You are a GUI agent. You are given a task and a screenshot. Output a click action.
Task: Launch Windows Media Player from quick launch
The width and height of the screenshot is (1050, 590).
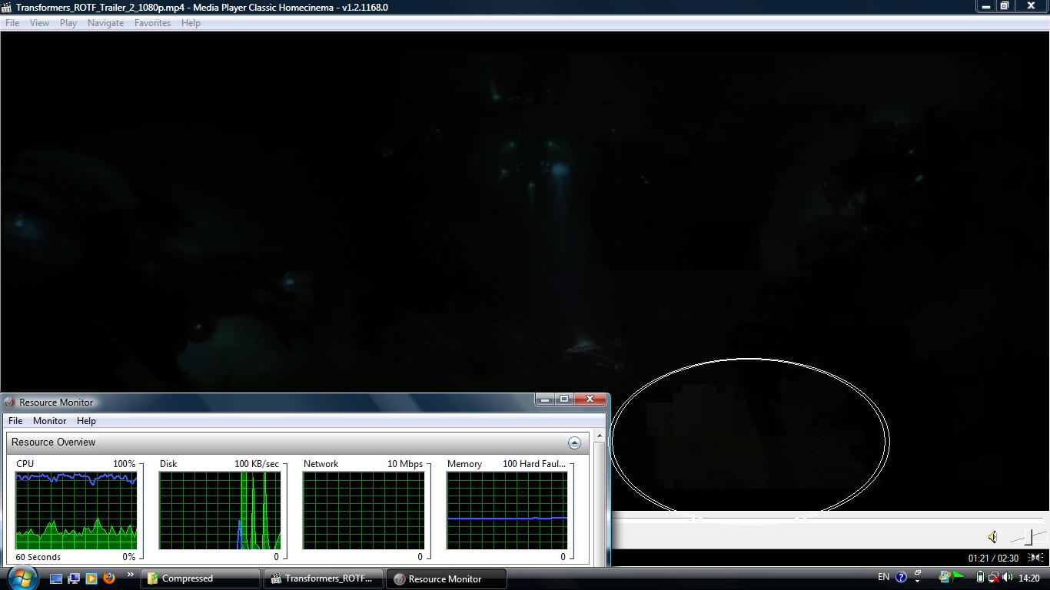[91, 578]
